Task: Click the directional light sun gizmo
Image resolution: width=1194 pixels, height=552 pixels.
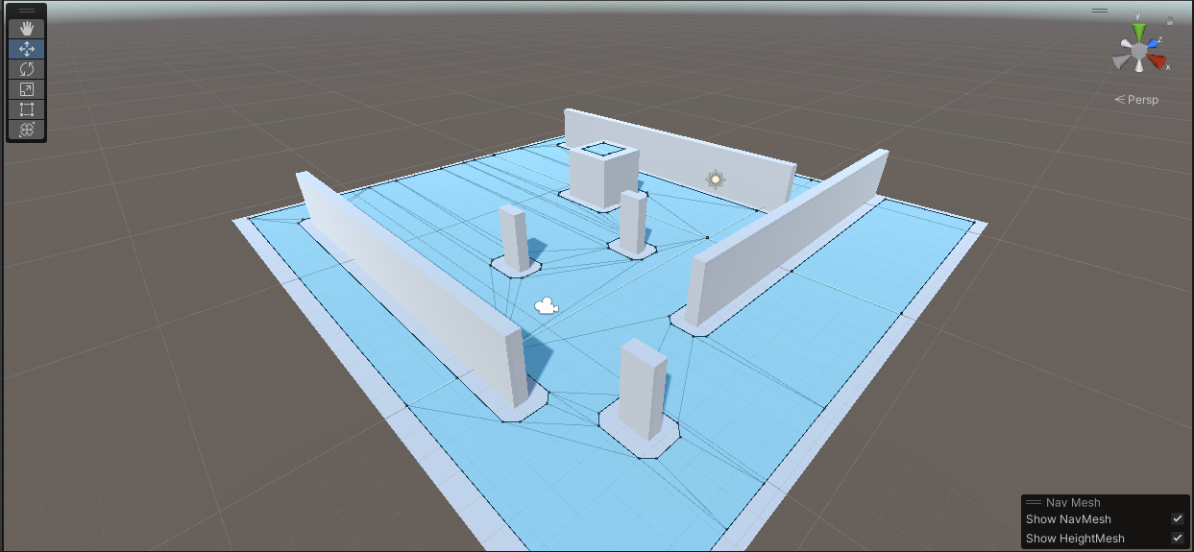Action: (715, 180)
